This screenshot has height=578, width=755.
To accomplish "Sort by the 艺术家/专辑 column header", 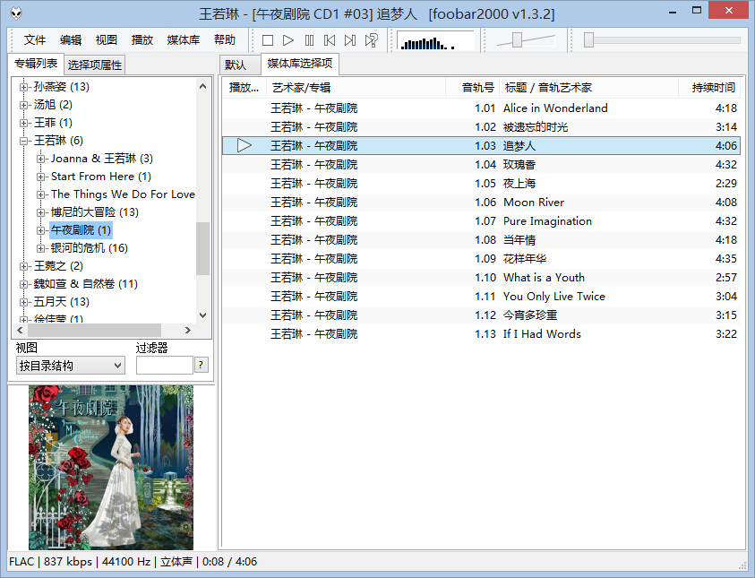I will [356, 88].
